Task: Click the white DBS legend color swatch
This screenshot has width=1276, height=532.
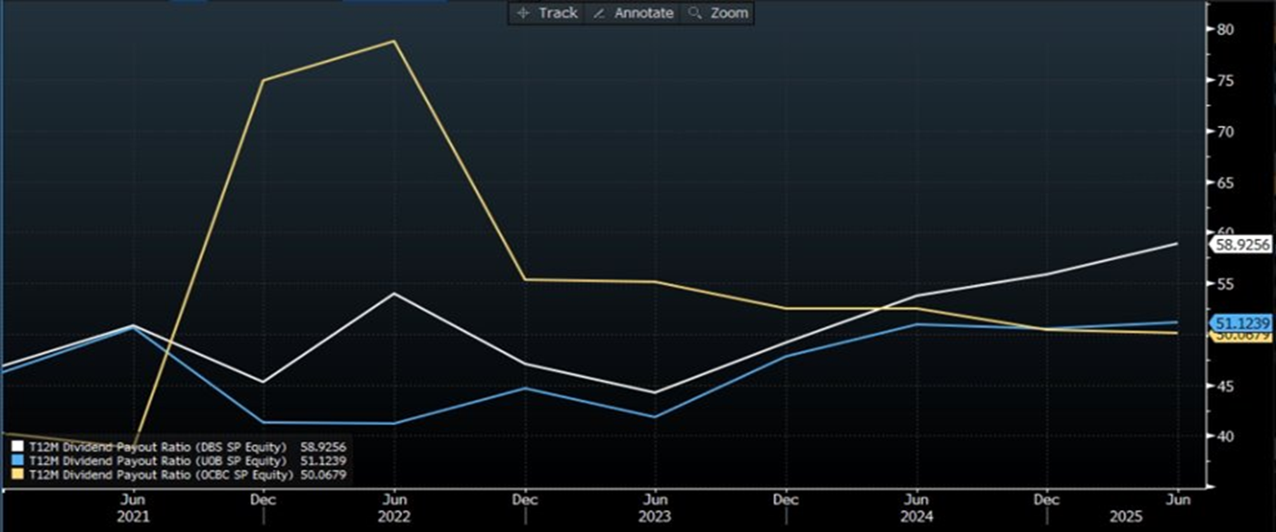Action: point(18,447)
